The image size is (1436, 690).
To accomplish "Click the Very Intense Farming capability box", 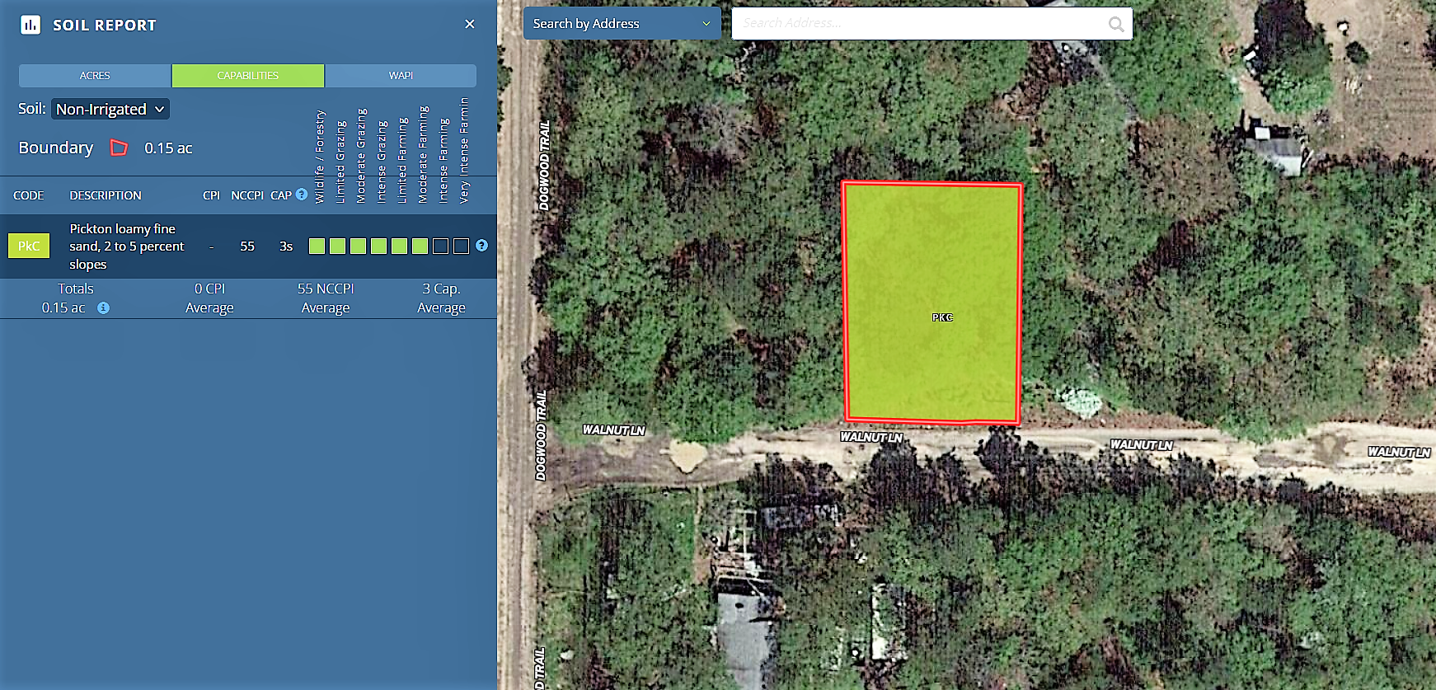I will tap(461, 246).
